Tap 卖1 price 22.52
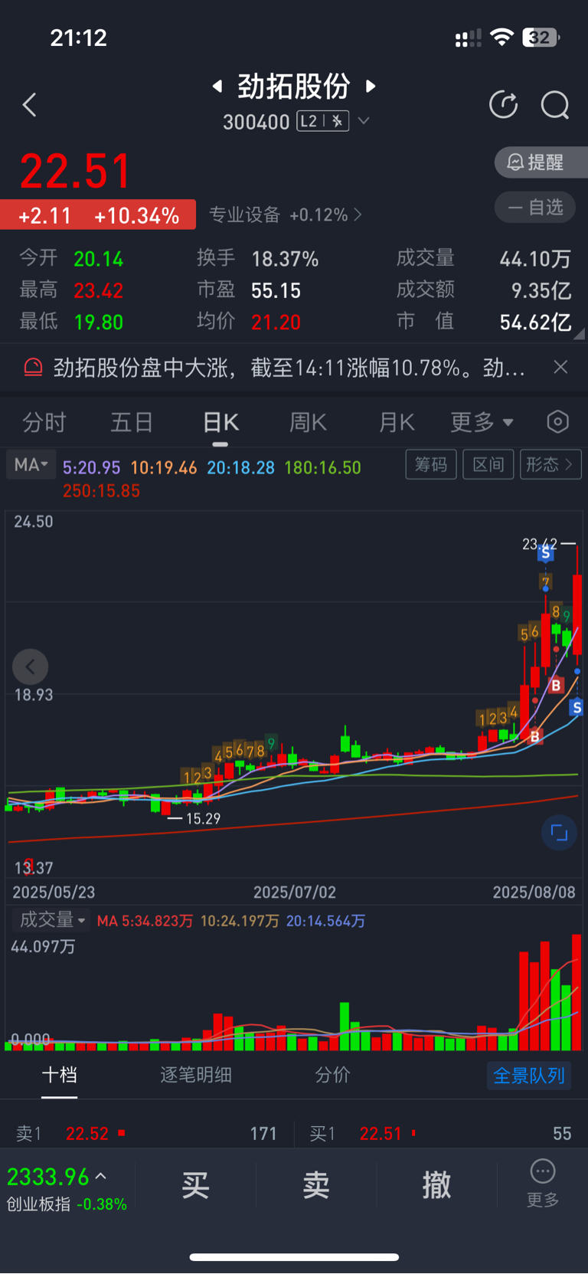The height and width of the screenshot is (1274, 588). (x=87, y=1134)
